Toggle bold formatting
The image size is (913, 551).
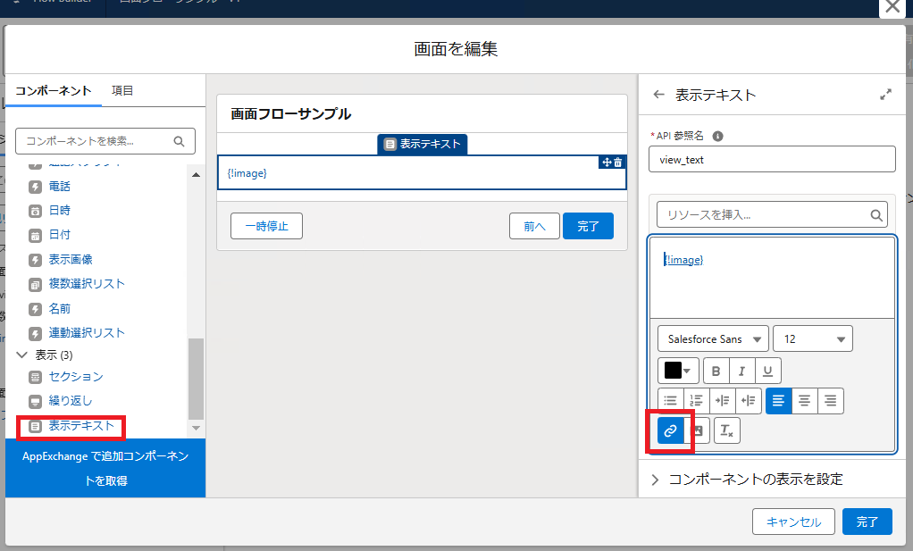[x=716, y=371]
